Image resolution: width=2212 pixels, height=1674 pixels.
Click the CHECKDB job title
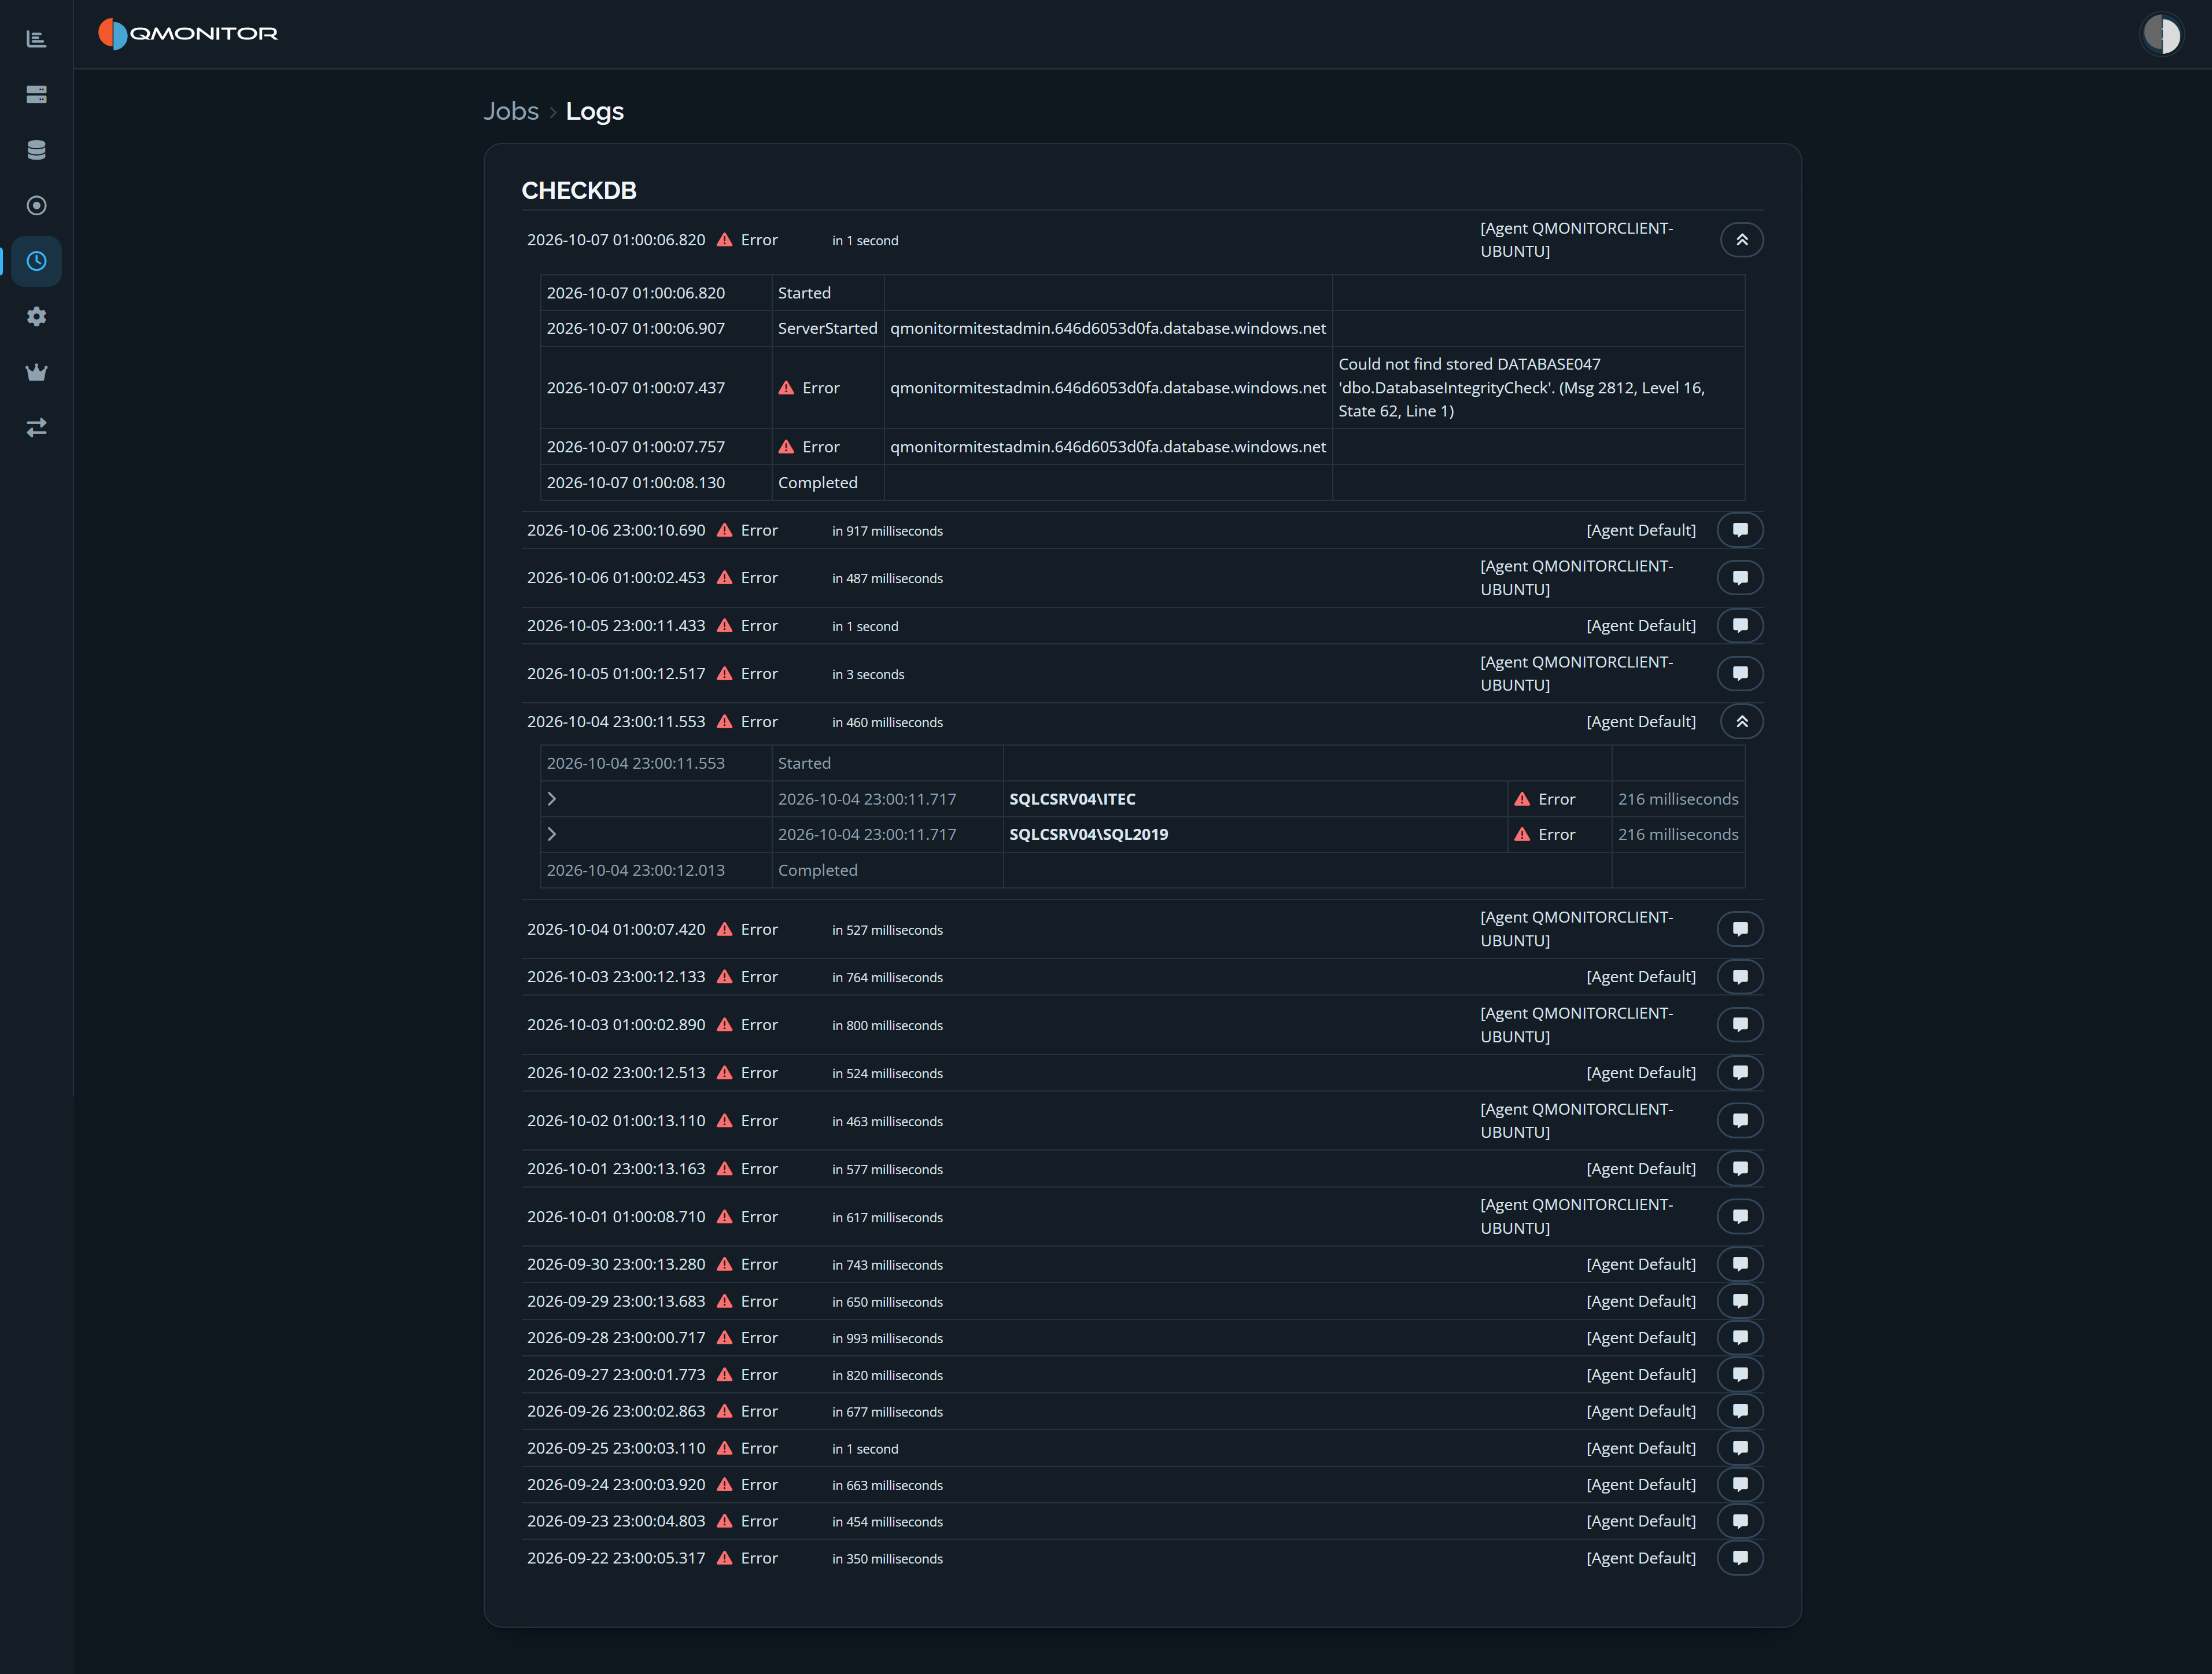click(x=579, y=190)
